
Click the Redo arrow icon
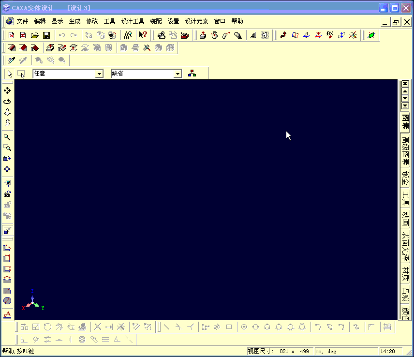74,35
